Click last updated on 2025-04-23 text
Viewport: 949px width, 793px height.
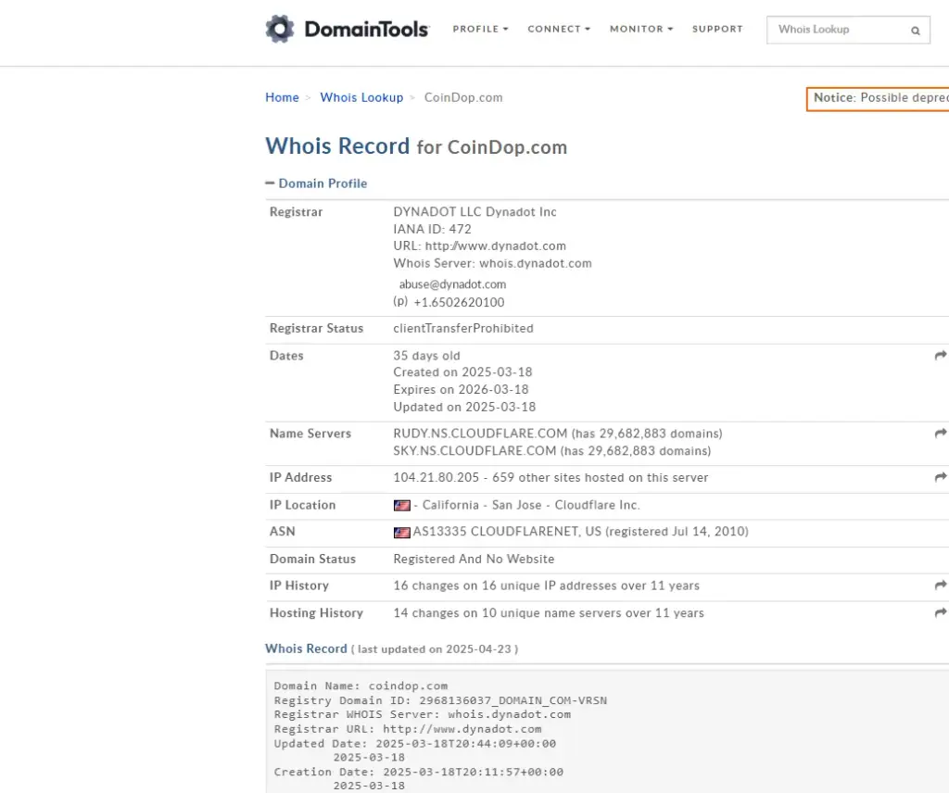[435, 649]
